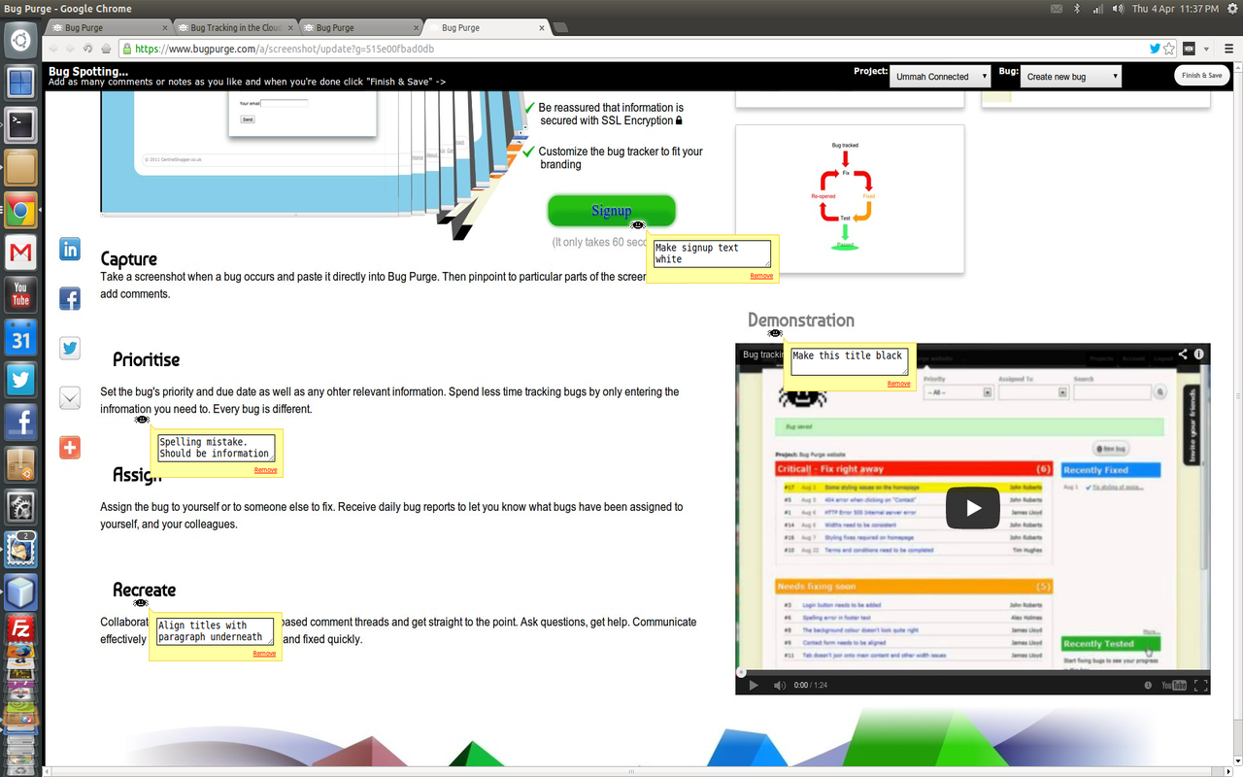The height and width of the screenshot is (777, 1243).
Task: Click the email share envelope icon
Action: pyautogui.click(x=70, y=397)
